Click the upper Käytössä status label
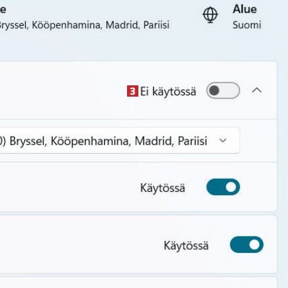Image resolution: width=288 pixels, height=288 pixels. (x=163, y=188)
